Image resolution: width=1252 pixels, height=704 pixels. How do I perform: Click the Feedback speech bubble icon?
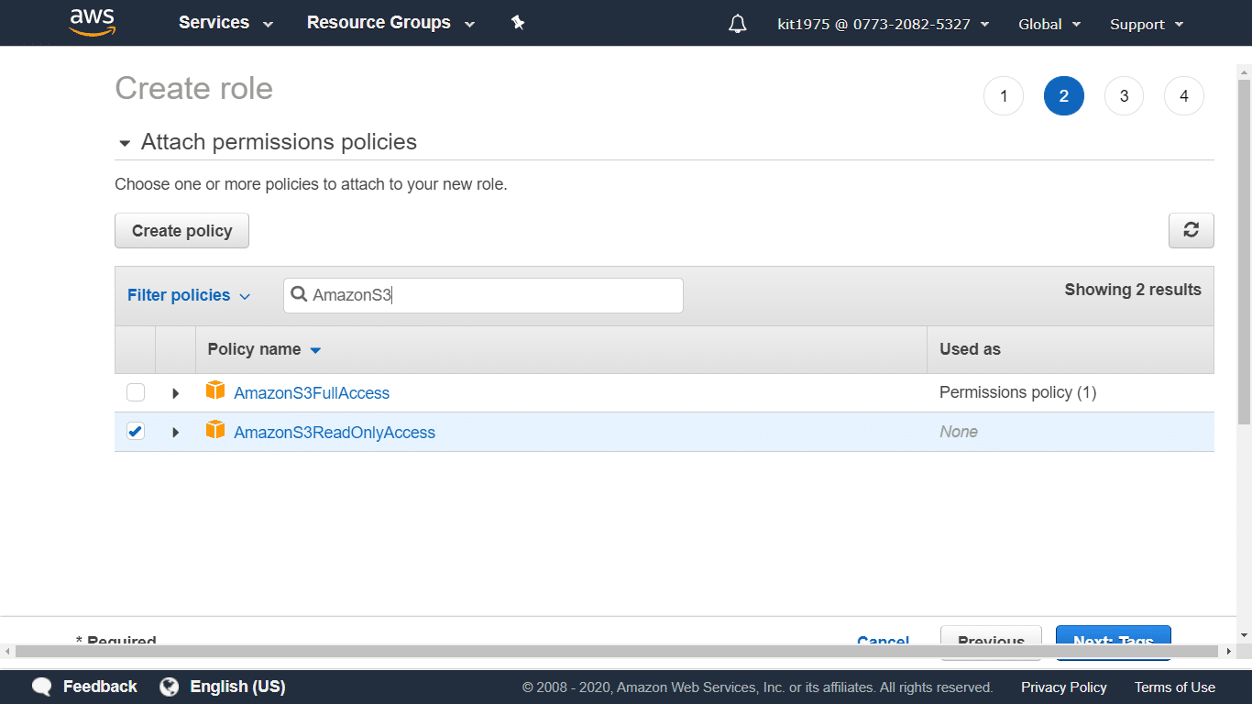(x=42, y=686)
